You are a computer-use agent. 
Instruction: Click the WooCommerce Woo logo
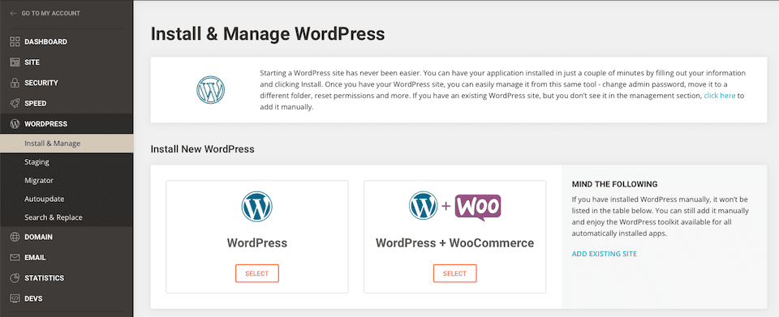[478, 208]
